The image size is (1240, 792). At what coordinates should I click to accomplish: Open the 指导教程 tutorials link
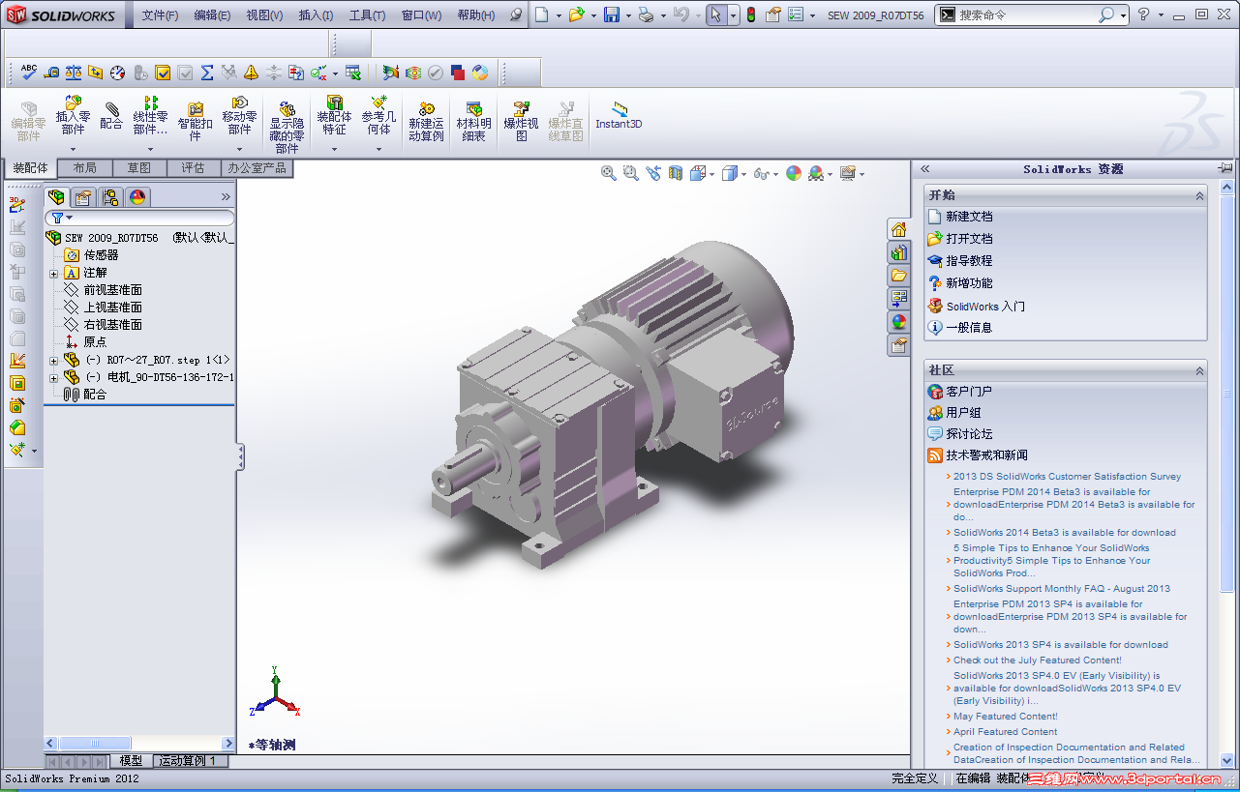(969, 261)
